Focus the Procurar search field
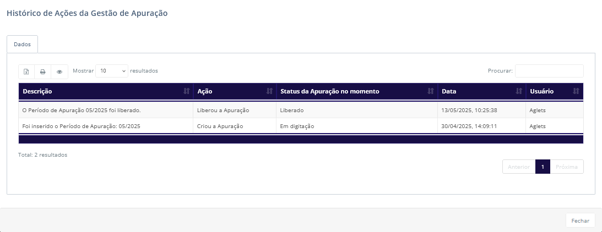Image resolution: width=602 pixels, height=232 pixels. point(549,71)
